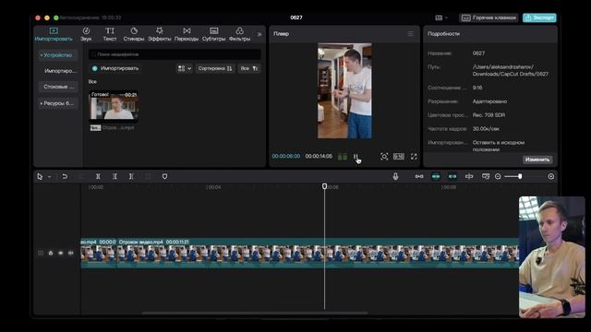Toggle main track magnet linking

pos(419,176)
